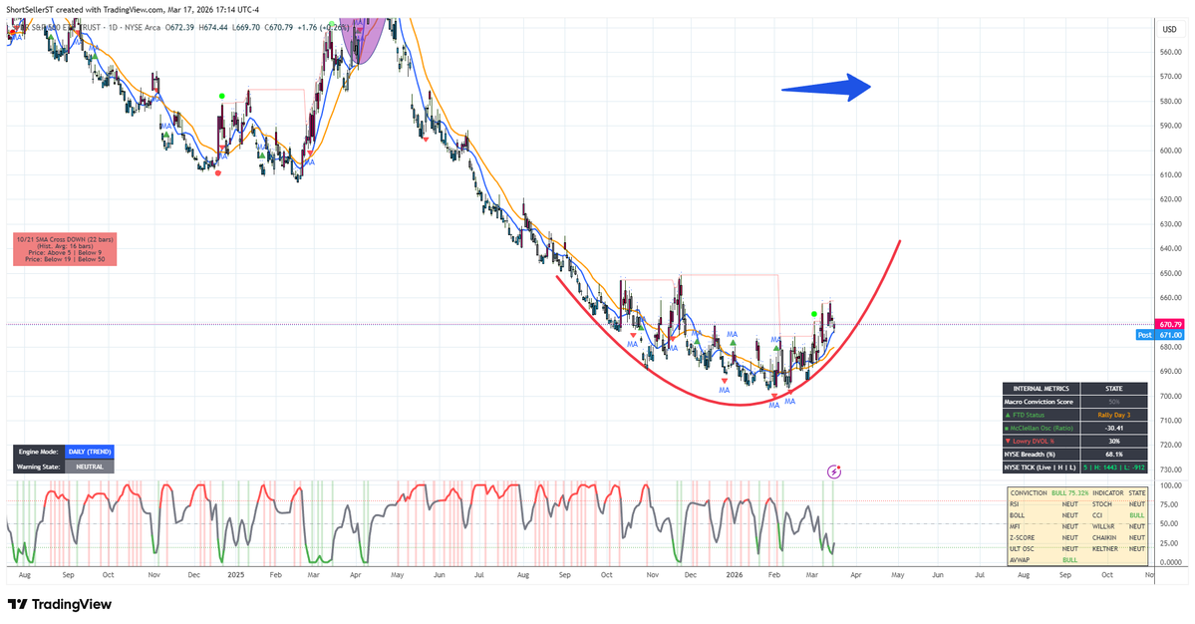
Task: Open the USD currency selector
Action: coord(1169,29)
